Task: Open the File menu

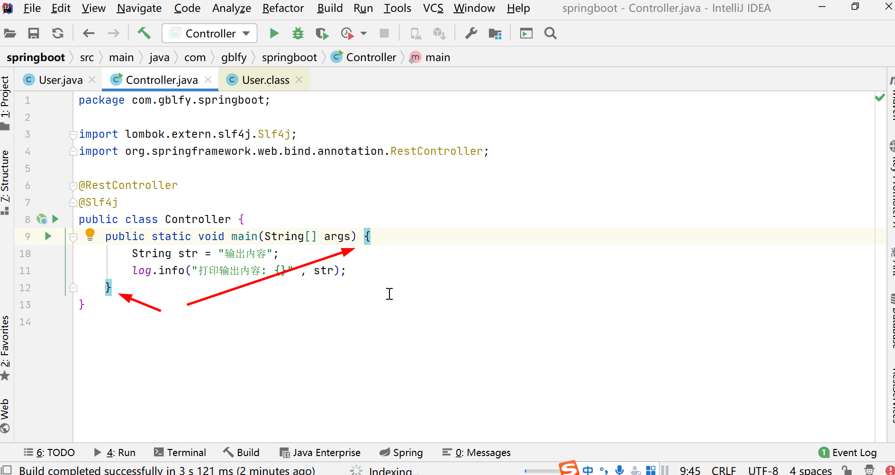Action: [x=32, y=8]
